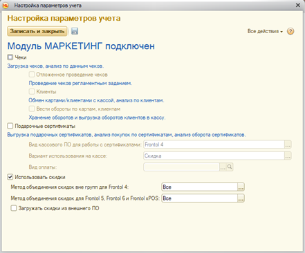This screenshot has width=305, height=253.
Task: Enable Загружать скидки из внешнего ПО
Action: coord(14,208)
